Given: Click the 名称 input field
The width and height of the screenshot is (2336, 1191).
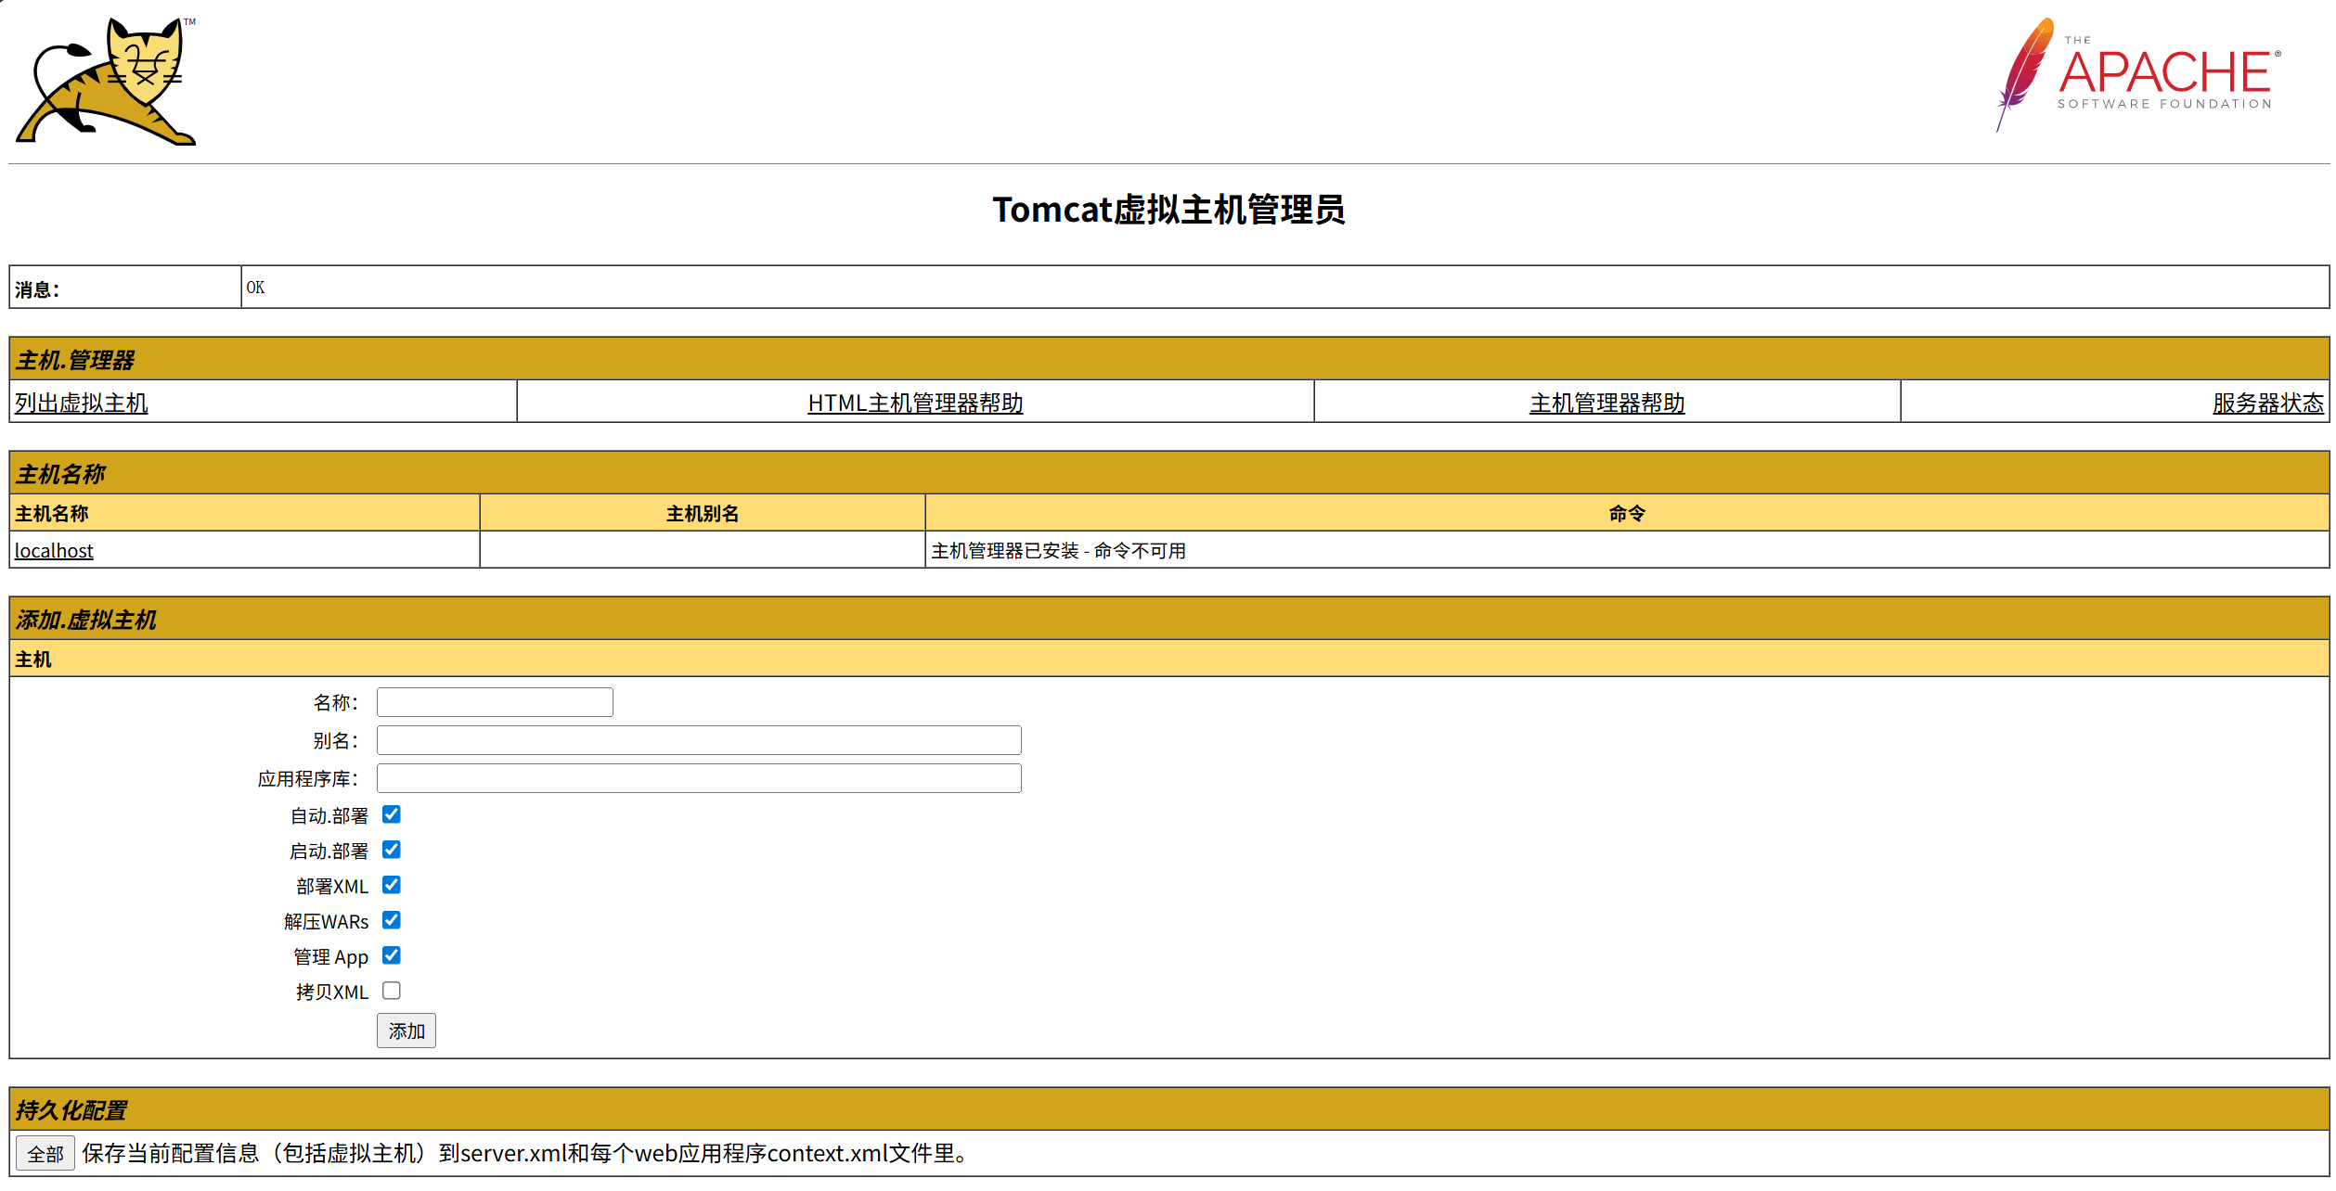Looking at the screenshot, I should (494, 701).
